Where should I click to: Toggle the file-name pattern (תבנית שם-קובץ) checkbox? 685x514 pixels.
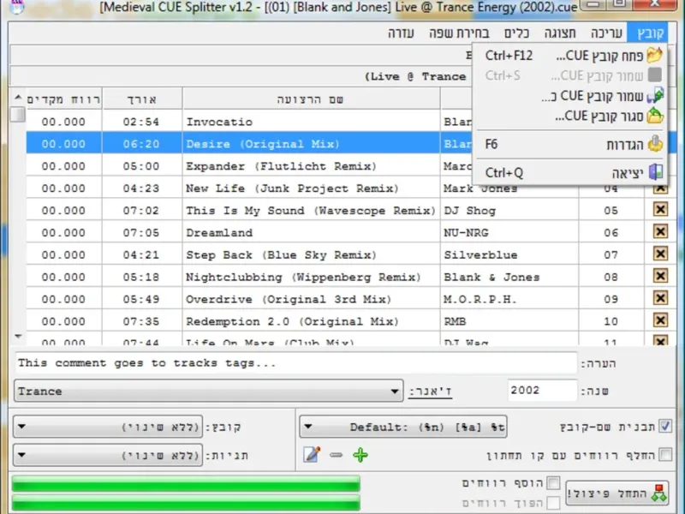tap(665, 426)
